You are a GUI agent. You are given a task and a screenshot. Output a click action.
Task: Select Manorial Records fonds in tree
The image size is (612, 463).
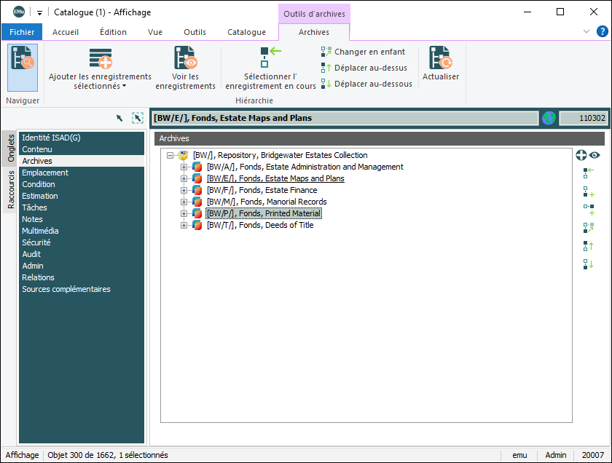coord(266,202)
